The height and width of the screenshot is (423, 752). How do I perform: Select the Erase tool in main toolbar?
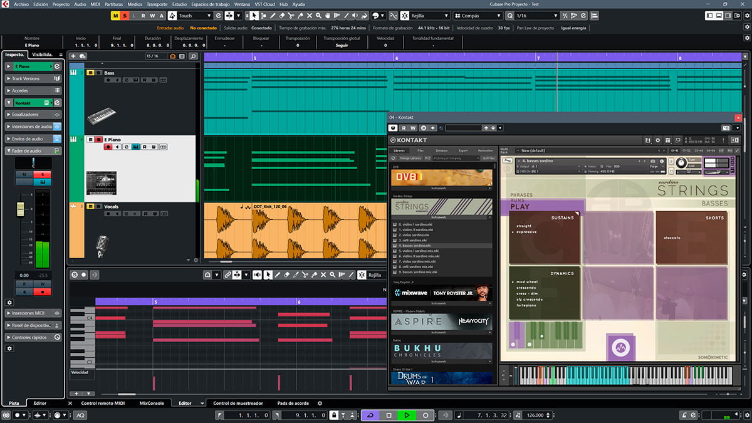pos(283,16)
